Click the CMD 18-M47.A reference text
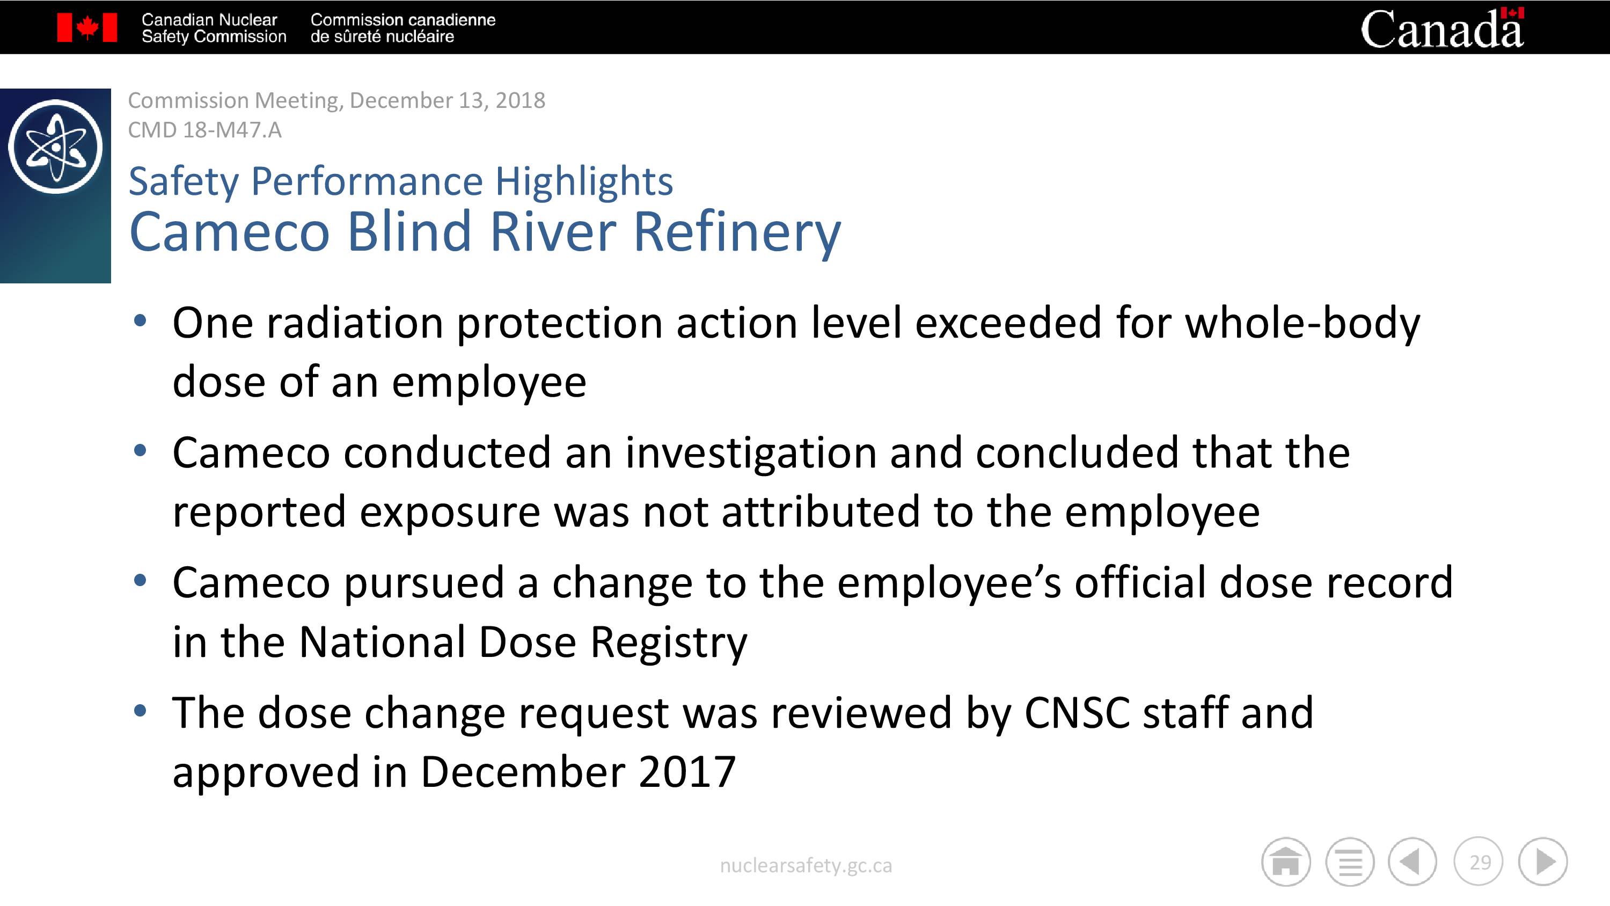Viewport: 1610px width, 906px height. point(204,130)
